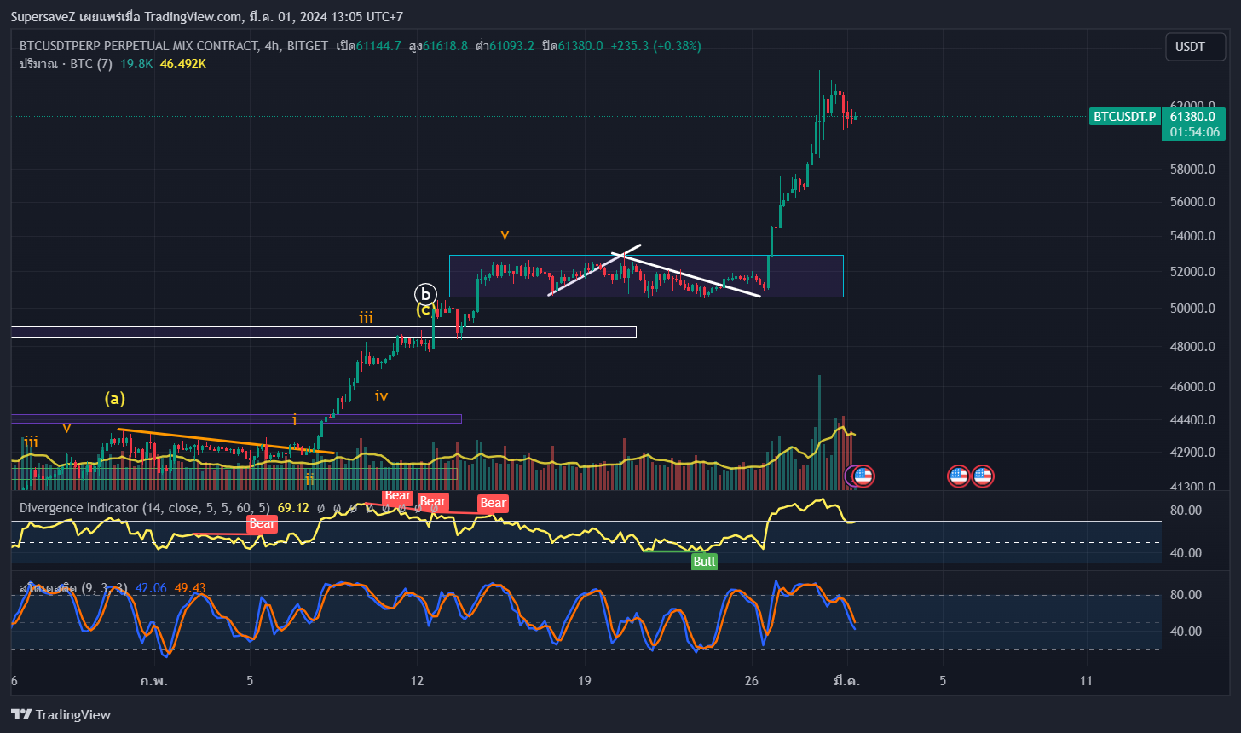Click the 46.492K volume value
Image resolution: width=1241 pixels, height=733 pixels.
point(183,64)
